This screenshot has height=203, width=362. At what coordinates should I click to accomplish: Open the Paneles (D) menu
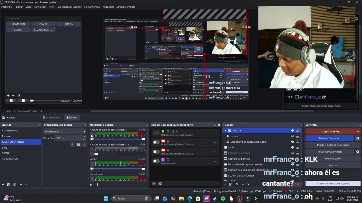[40, 7]
